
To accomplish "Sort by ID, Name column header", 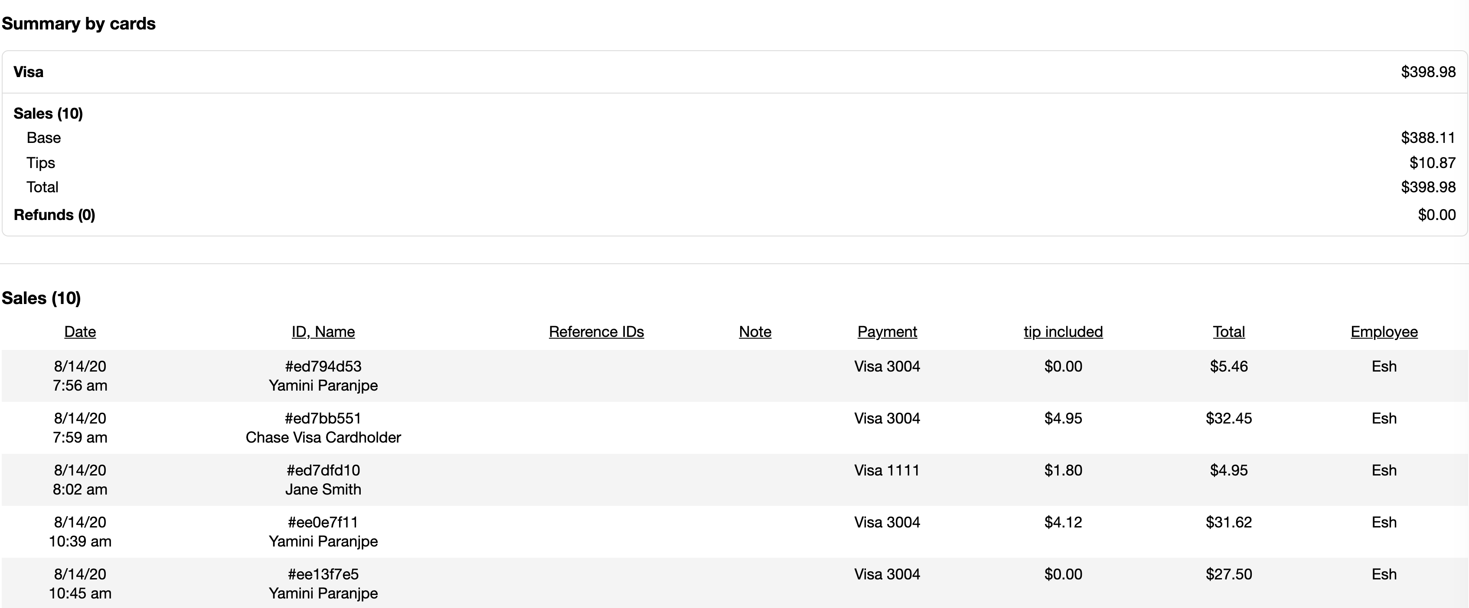I will 323,331.
